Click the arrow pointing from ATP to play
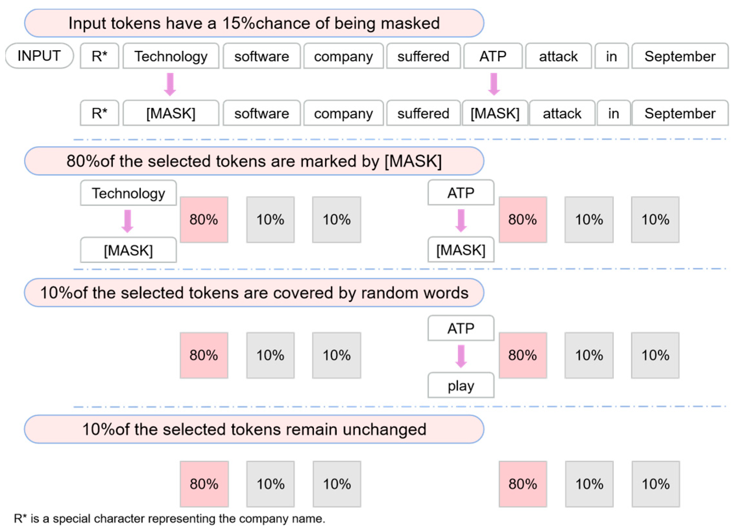This screenshot has width=735, height=529. coord(461,356)
